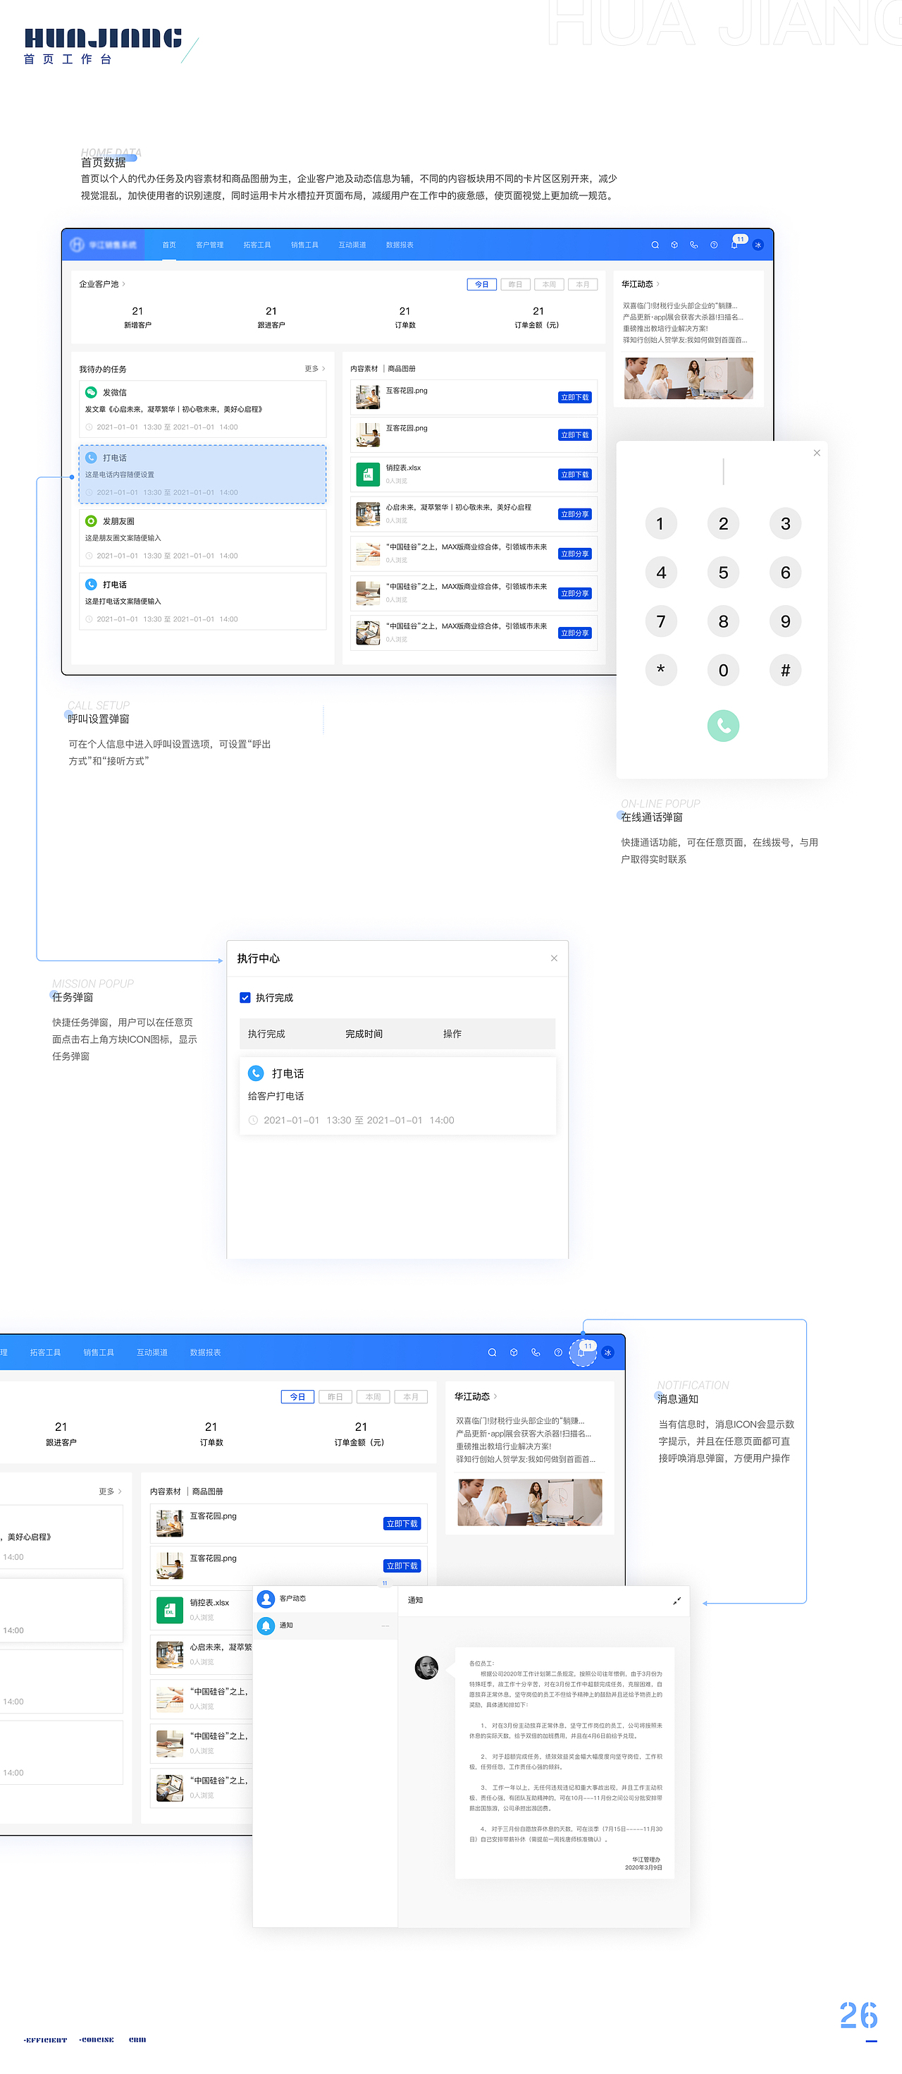Expand the 企业客户池 section via its chevron
The image size is (902, 2074).
124,284
